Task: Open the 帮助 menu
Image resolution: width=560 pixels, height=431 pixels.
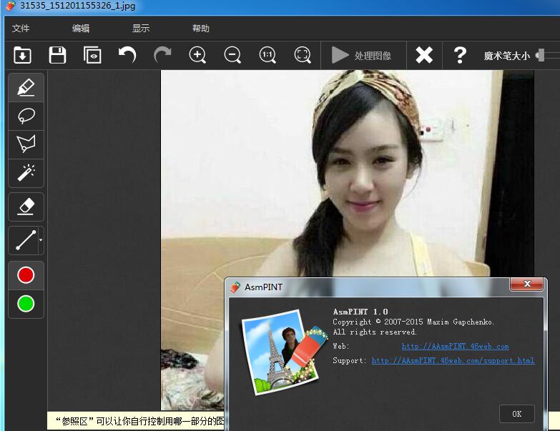Action: point(201,28)
